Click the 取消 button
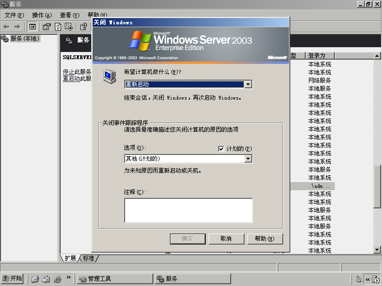382x286 pixels. [226, 239]
